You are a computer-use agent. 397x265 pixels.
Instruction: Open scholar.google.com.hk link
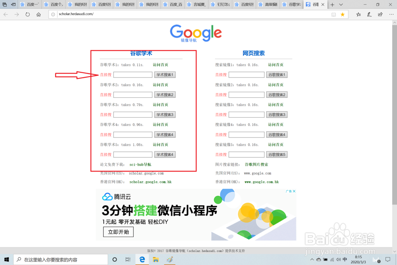(150, 182)
